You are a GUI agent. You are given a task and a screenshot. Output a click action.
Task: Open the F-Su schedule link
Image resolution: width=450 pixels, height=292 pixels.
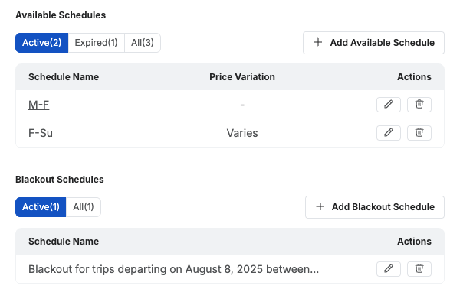tap(41, 133)
